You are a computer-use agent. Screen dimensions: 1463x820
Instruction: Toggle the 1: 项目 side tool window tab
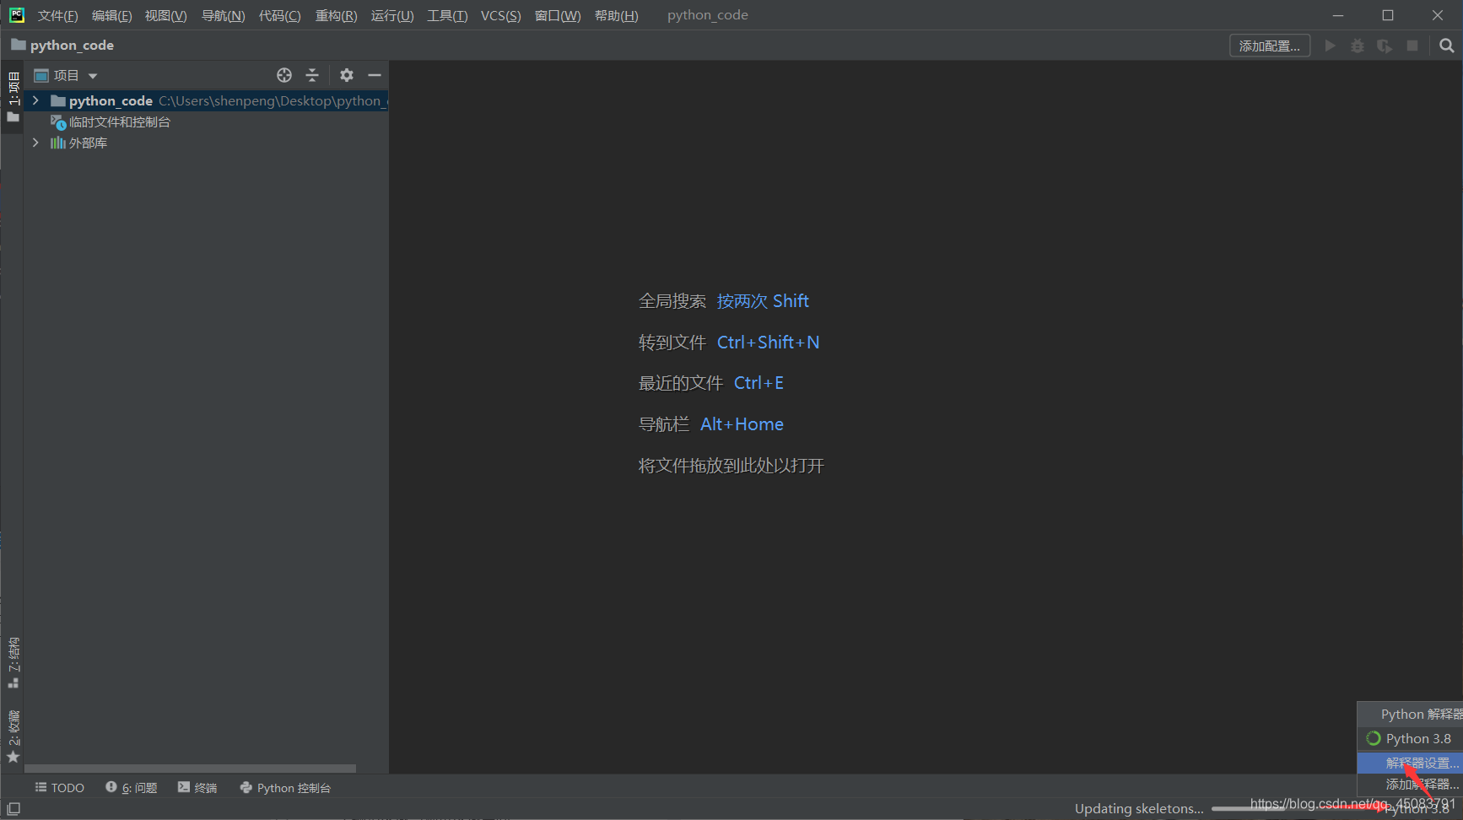click(x=13, y=97)
